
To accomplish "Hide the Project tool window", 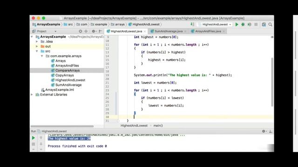I will 101,31.
